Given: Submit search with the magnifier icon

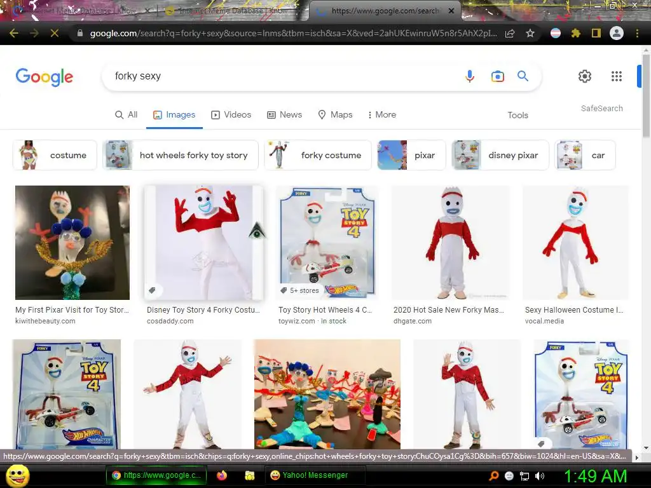Looking at the screenshot, I should 523,76.
